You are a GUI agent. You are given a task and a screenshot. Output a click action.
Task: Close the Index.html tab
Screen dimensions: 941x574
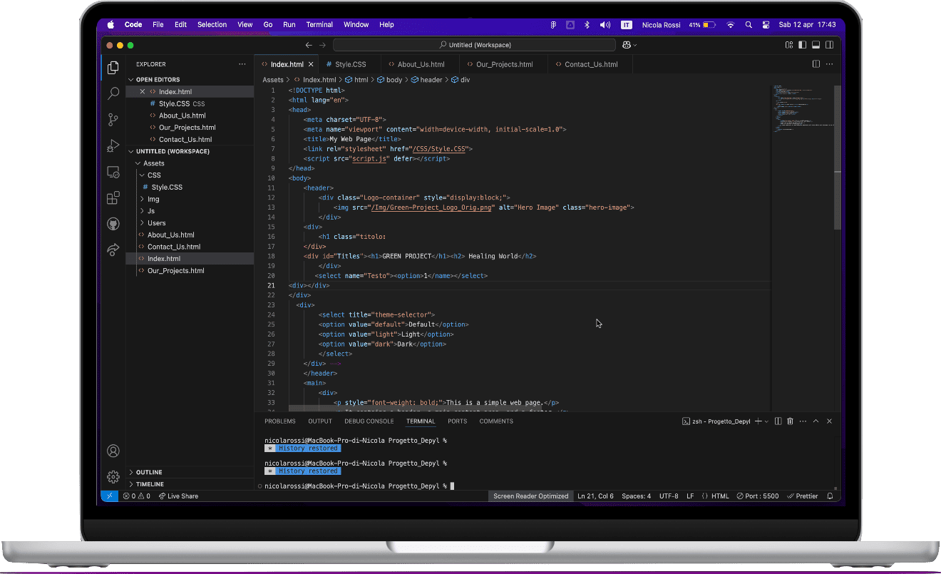tap(311, 64)
